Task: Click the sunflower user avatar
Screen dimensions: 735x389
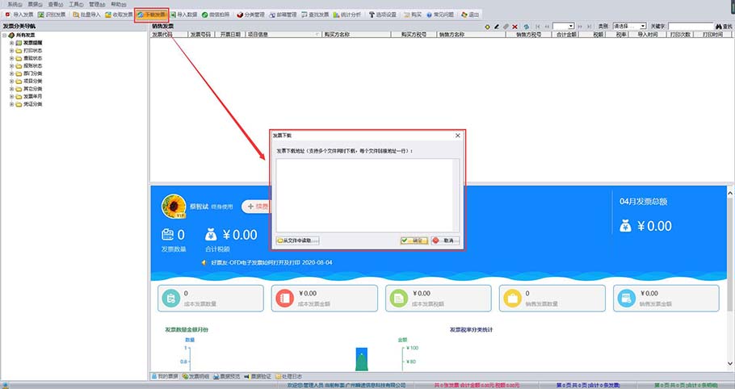Action: [x=174, y=207]
